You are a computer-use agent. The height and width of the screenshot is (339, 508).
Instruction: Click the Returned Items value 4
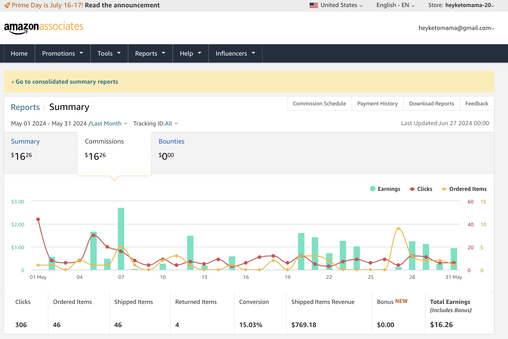point(177,325)
